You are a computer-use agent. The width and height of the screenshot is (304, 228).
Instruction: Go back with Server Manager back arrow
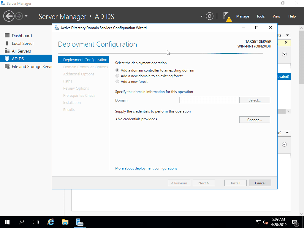pos(9,16)
